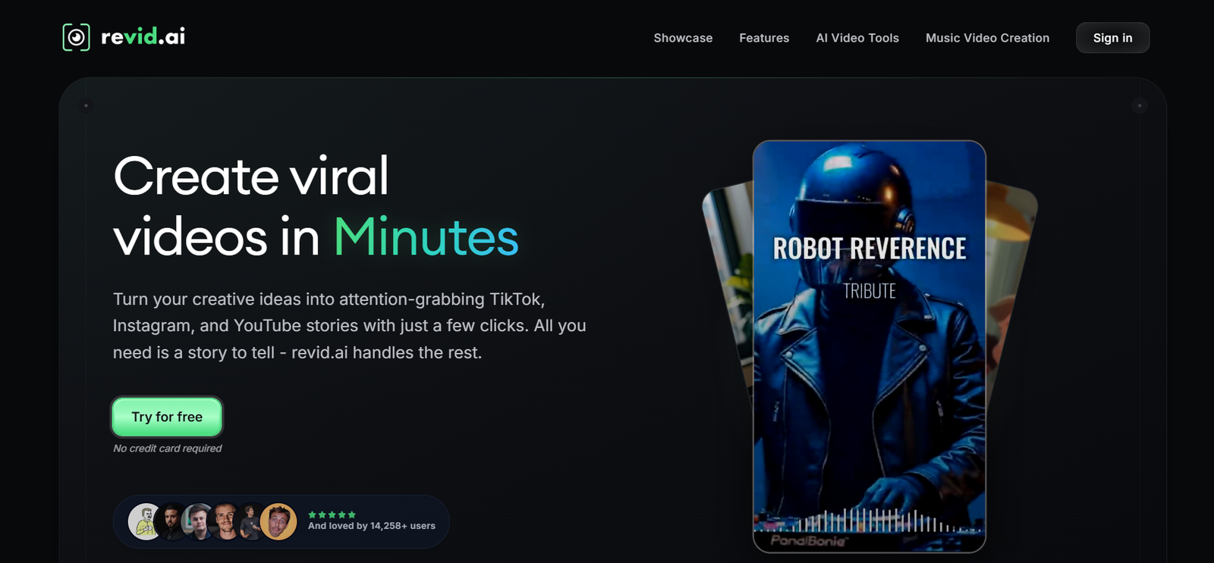Image resolution: width=1214 pixels, height=563 pixels.
Task: Click the revid.ai camera logo icon
Action: (76, 37)
